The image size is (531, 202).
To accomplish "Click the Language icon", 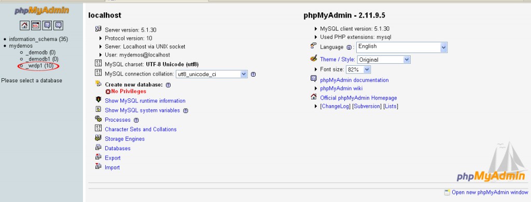I will click(x=314, y=46).
